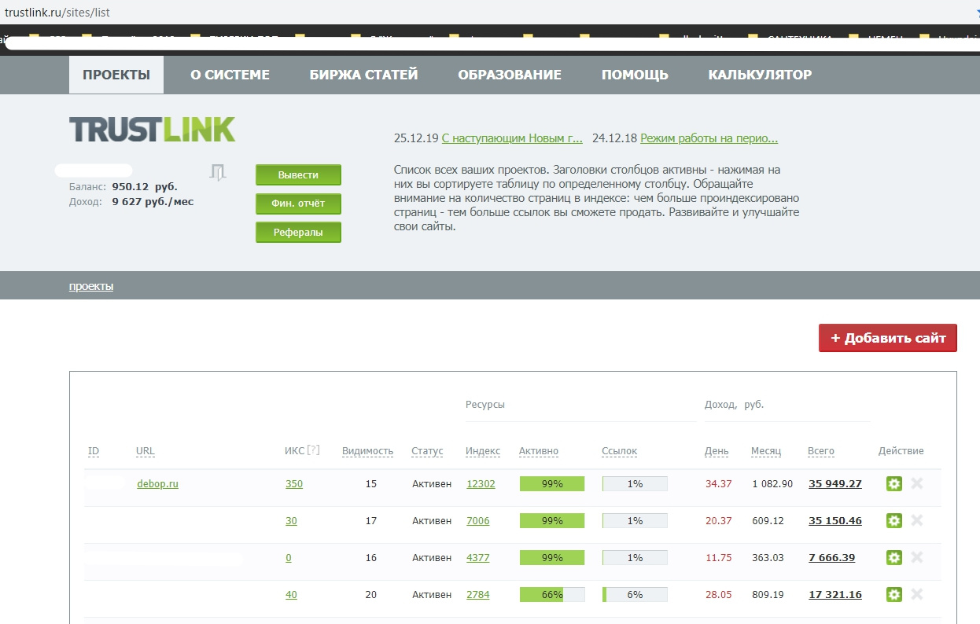
Task: Open the О СИСТЕМЕ menu item
Action: (230, 75)
